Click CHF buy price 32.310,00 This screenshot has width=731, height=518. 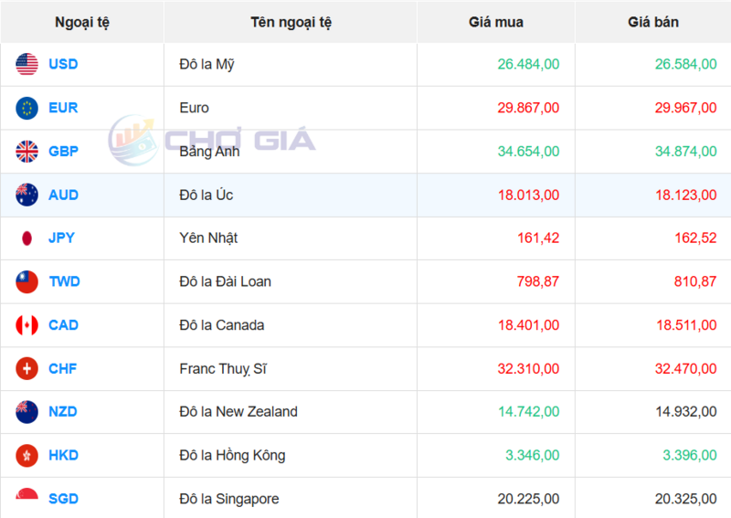coord(528,369)
